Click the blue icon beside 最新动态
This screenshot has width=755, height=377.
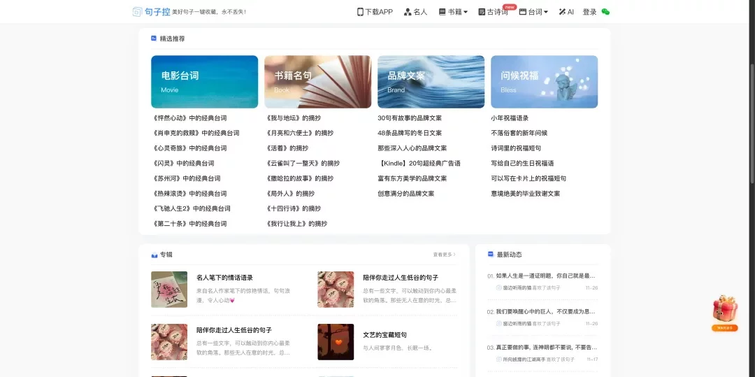[491, 254]
